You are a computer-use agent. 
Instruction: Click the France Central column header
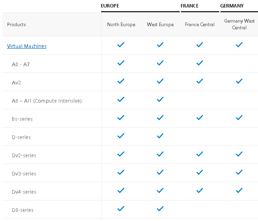[200, 25]
